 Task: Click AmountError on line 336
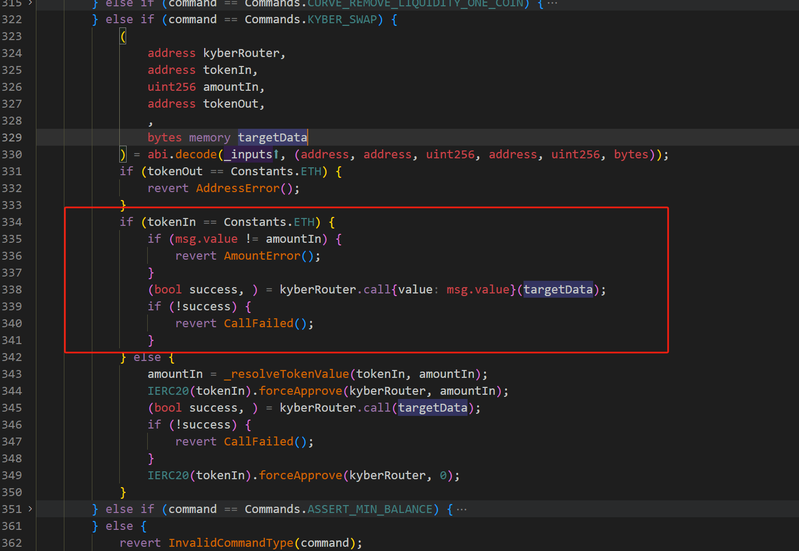[262, 256]
